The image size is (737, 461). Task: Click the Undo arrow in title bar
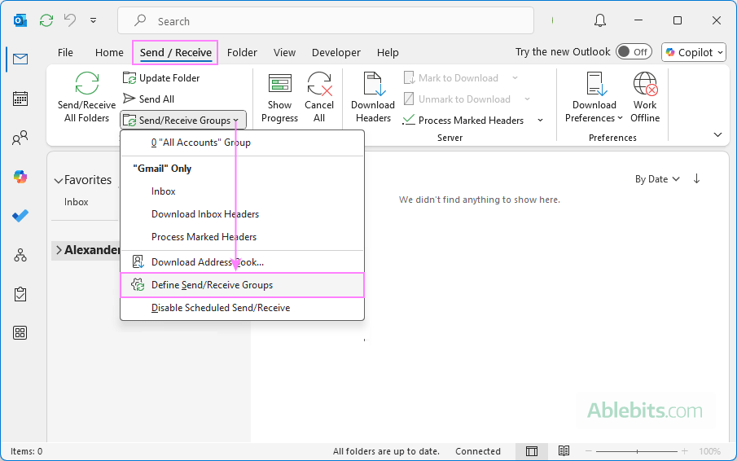pos(70,20)
